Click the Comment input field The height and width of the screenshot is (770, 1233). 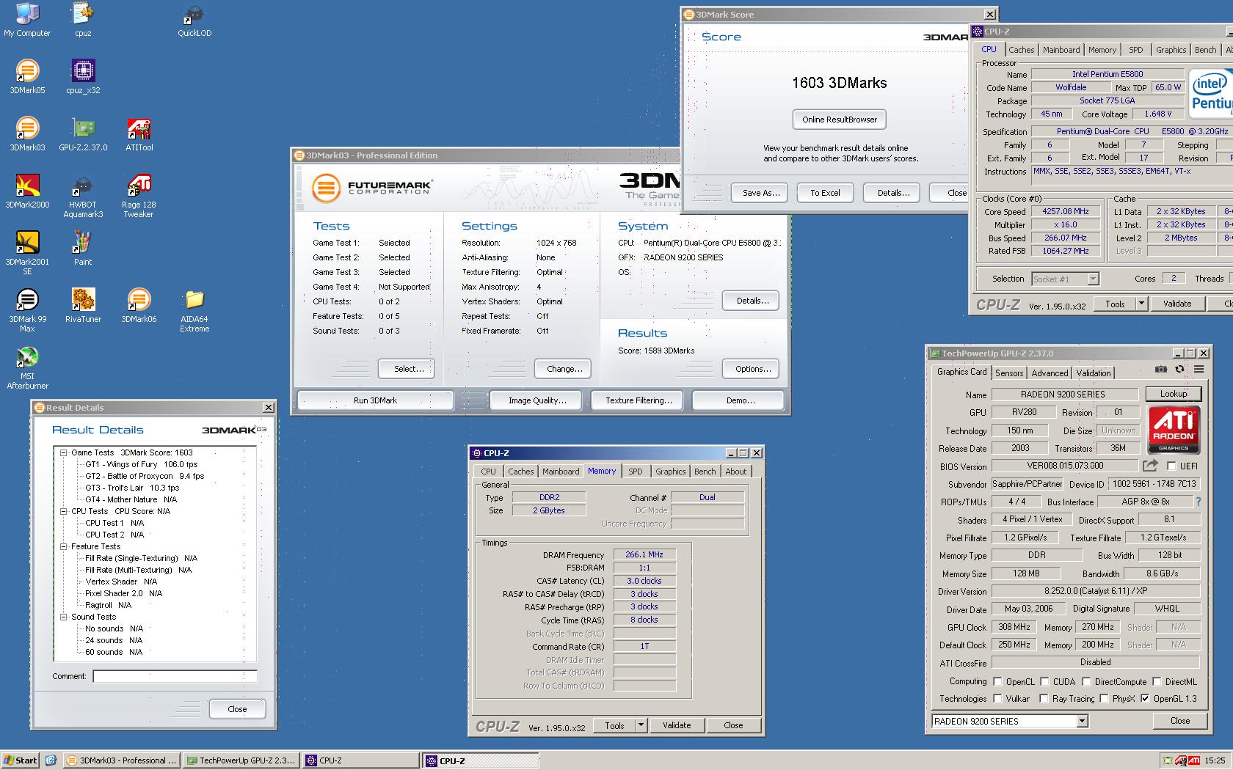click(x=175, y=676)
